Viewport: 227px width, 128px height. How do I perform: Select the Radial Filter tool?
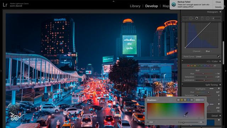click(207, 18)
